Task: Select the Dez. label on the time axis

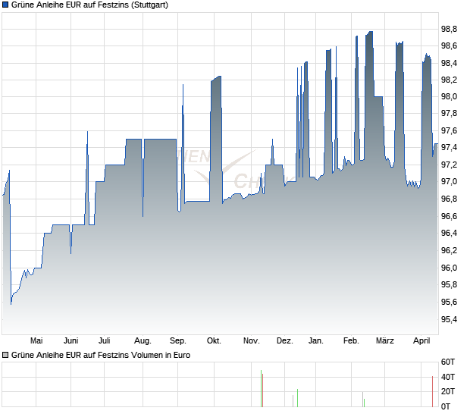Action: coord(284,340)
